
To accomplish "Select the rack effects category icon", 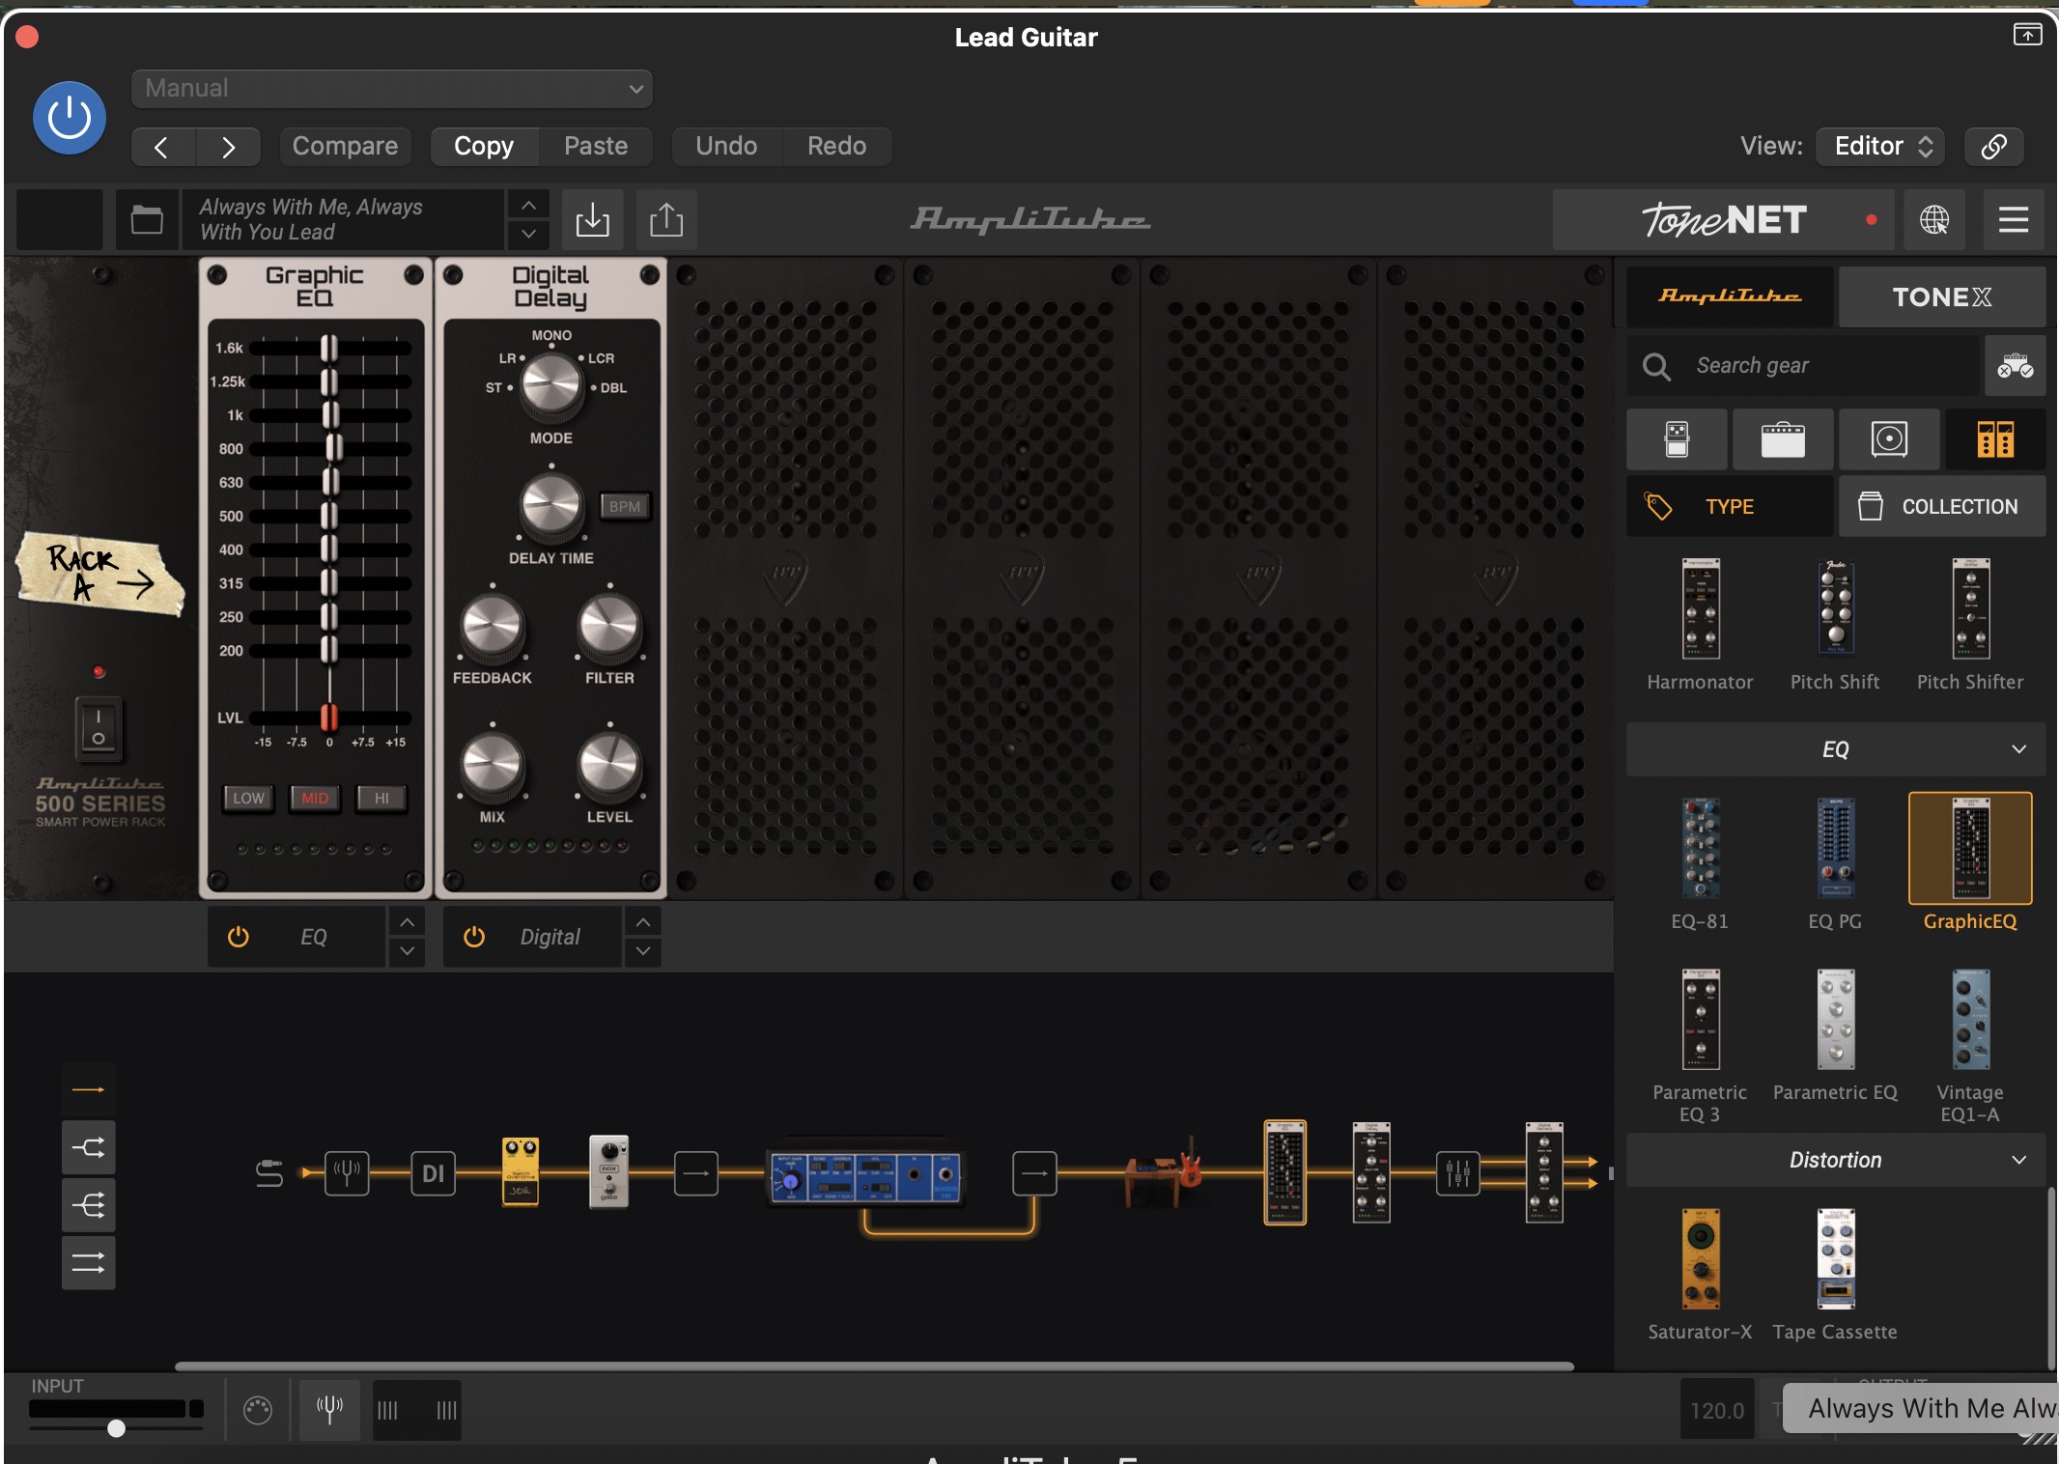I will click(x=1995, y=439).
